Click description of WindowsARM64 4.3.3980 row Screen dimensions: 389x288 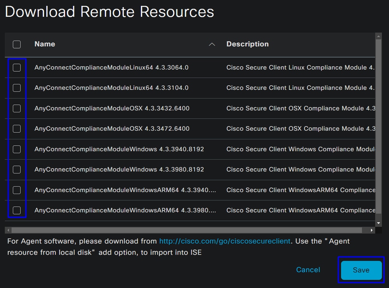click(301, 210)
